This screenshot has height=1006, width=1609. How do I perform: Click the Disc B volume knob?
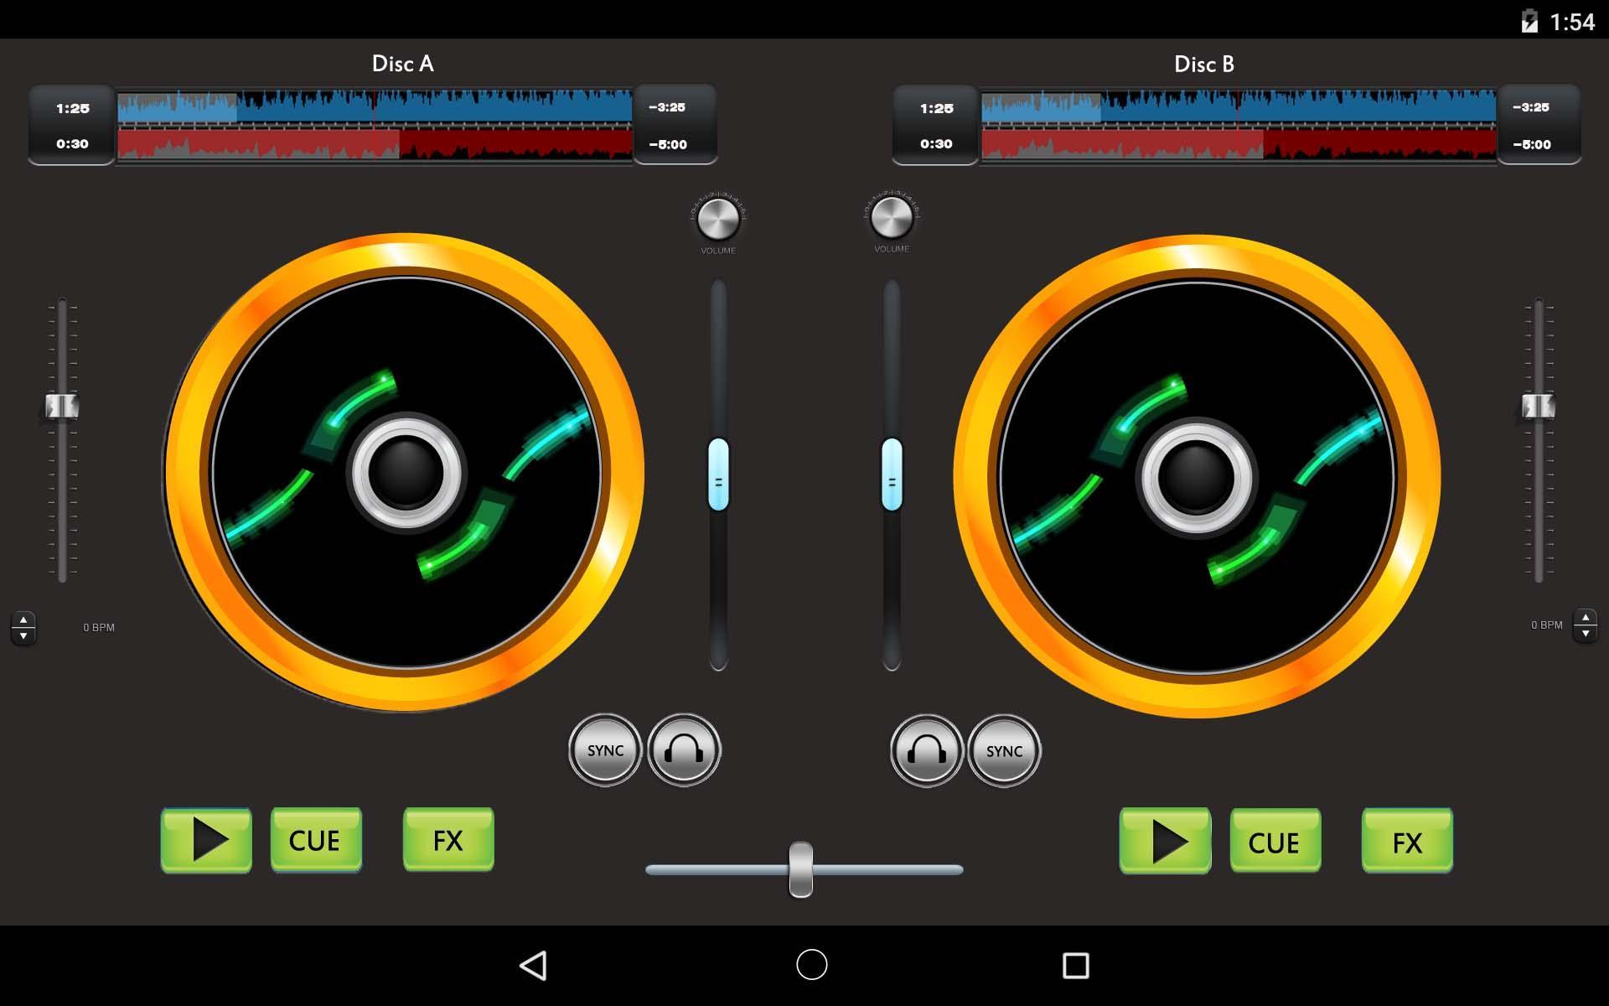tap(892, 218)
